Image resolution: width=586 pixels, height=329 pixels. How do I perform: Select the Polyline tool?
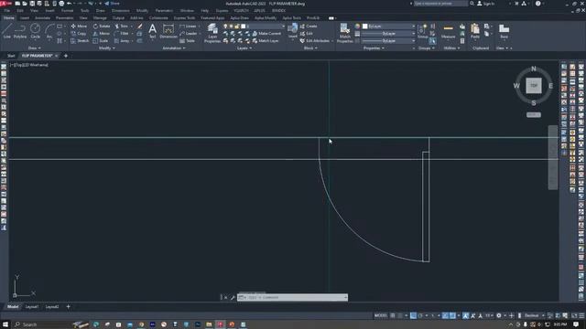tap(20, 31)
